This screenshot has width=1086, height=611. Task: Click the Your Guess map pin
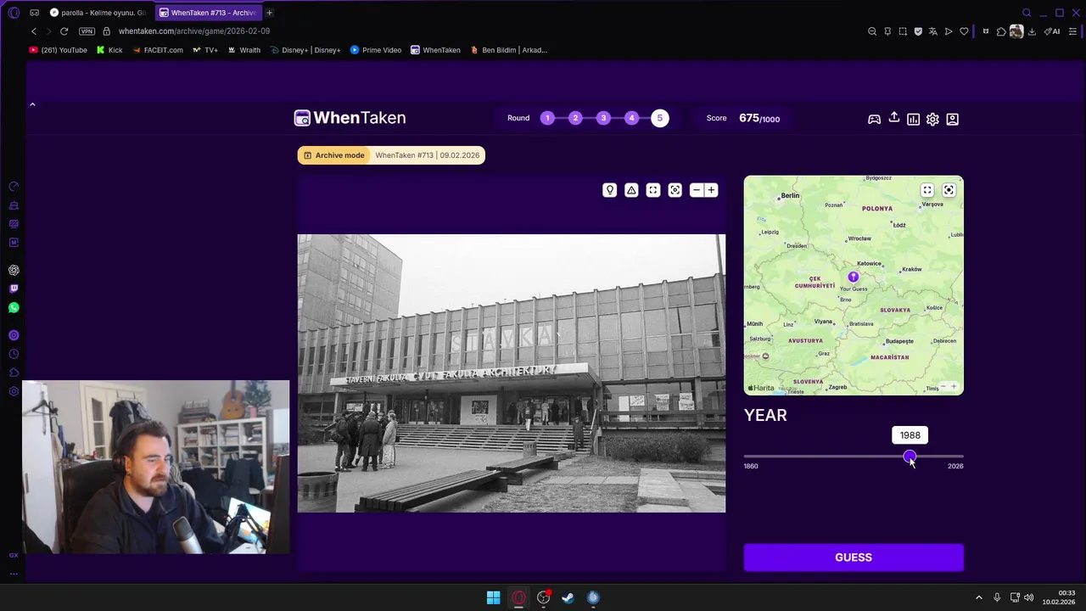pyautogui.click(x=854, y=277)
